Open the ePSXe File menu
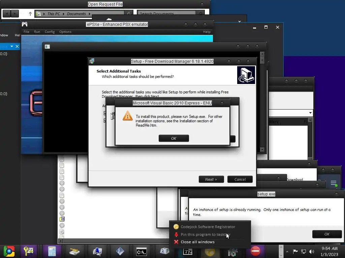 [x=26, y=32]
